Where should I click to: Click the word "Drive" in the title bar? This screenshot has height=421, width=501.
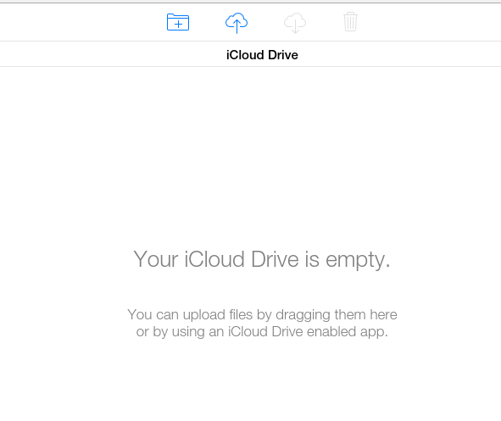[x=283, y=55]
